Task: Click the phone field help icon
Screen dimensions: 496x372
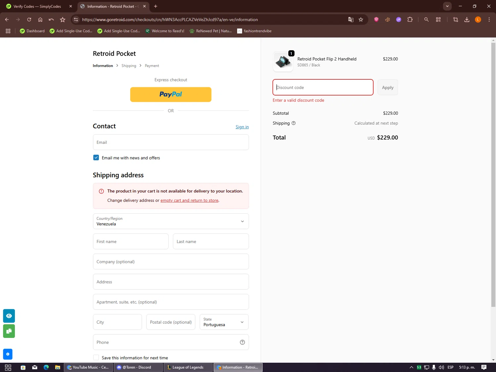Action: pos(242,342)
